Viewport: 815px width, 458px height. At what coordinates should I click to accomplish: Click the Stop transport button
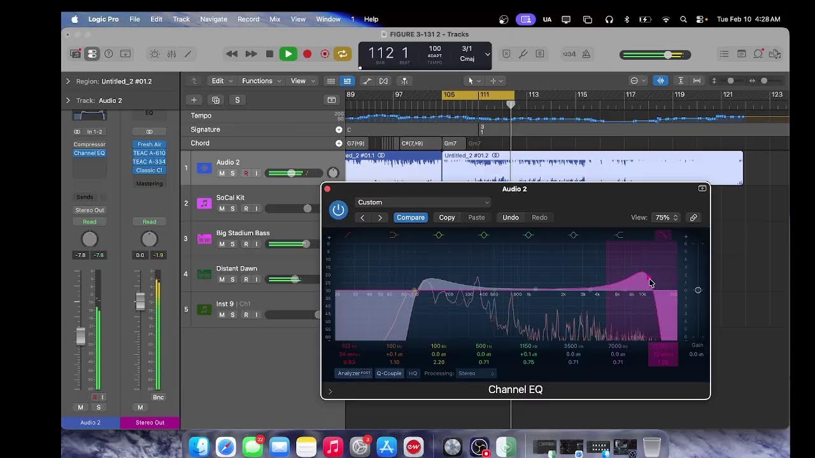tap(269, 54)
